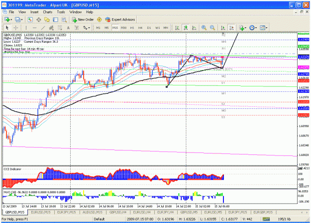
Task: Switch to the EURUSD,M15 chart tab
Action: (x=41, y=212)
